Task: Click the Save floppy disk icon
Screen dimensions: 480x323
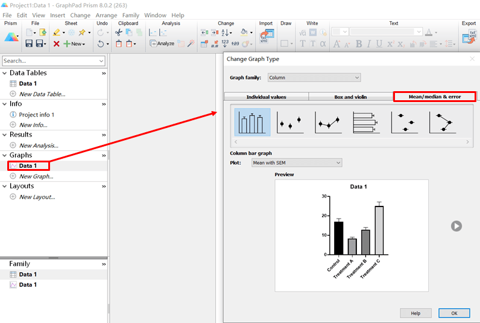Action: coord(30,44)
